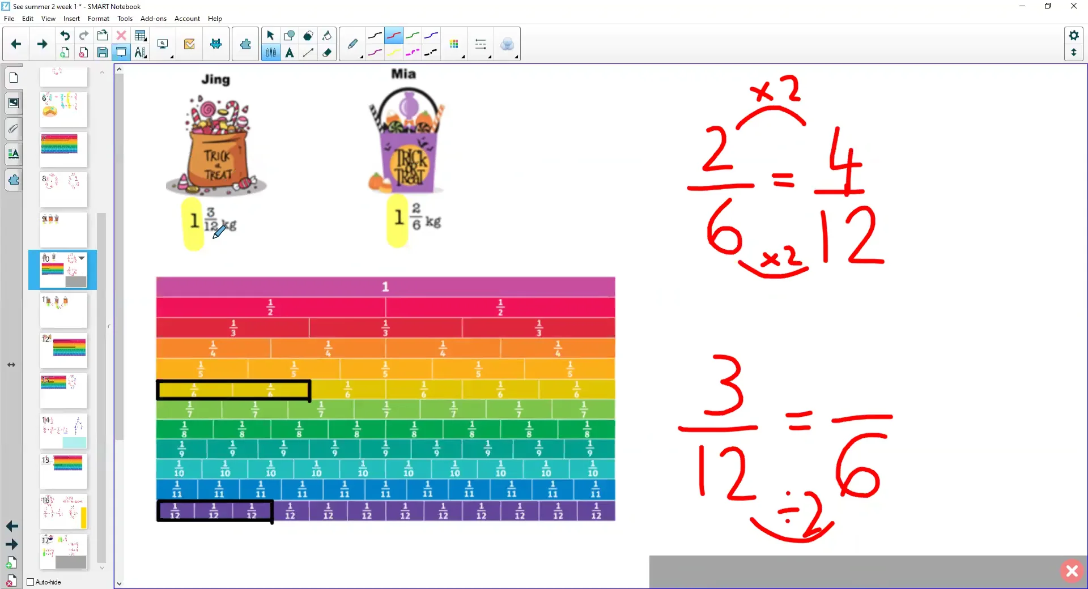Toggle the screen shade tool
Image resolution: width=1088 pixels, height=589 pixels.
(x=121, y=52)
